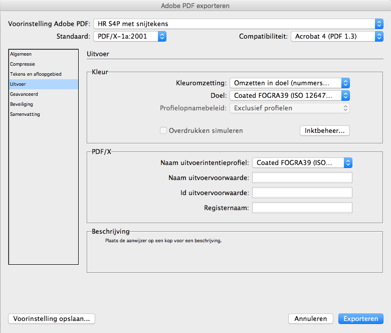Click the Profielopnamebeleid dropdown
The height and width of the screenshot is (333, 391).
point(290,108)
